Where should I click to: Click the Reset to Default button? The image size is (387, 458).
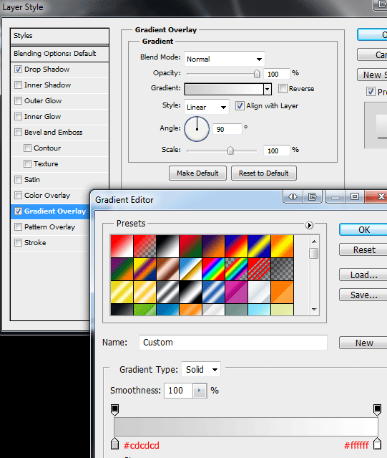click(x=264, y=173)
